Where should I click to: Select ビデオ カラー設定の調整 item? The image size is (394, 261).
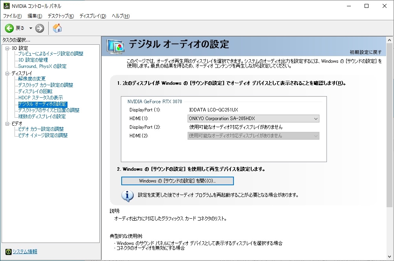click(x=41, y=129)
